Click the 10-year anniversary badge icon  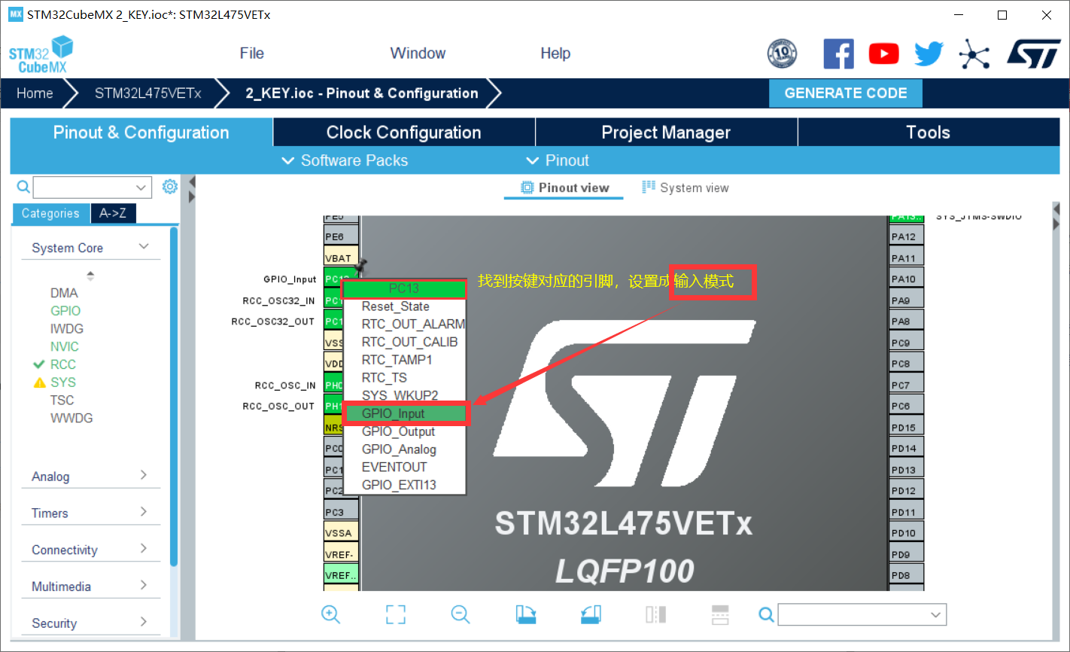[x=782, y=53]
